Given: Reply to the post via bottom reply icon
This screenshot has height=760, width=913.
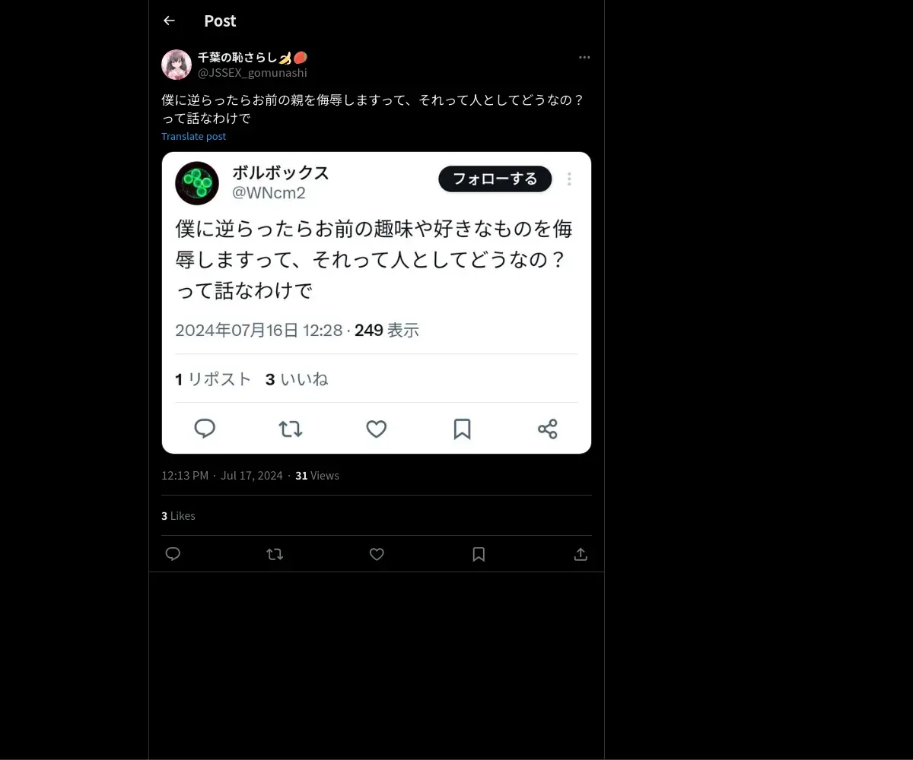Looking at the screenshot, I should pos(173,554).
